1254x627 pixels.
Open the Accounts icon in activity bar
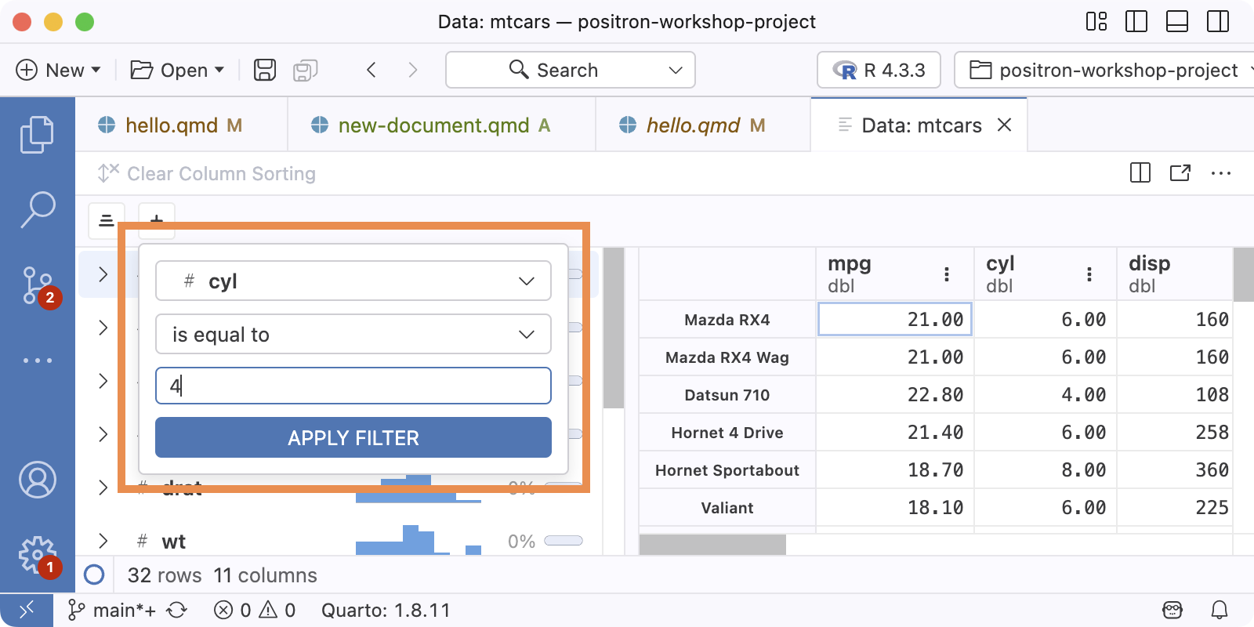click(37, 480)
